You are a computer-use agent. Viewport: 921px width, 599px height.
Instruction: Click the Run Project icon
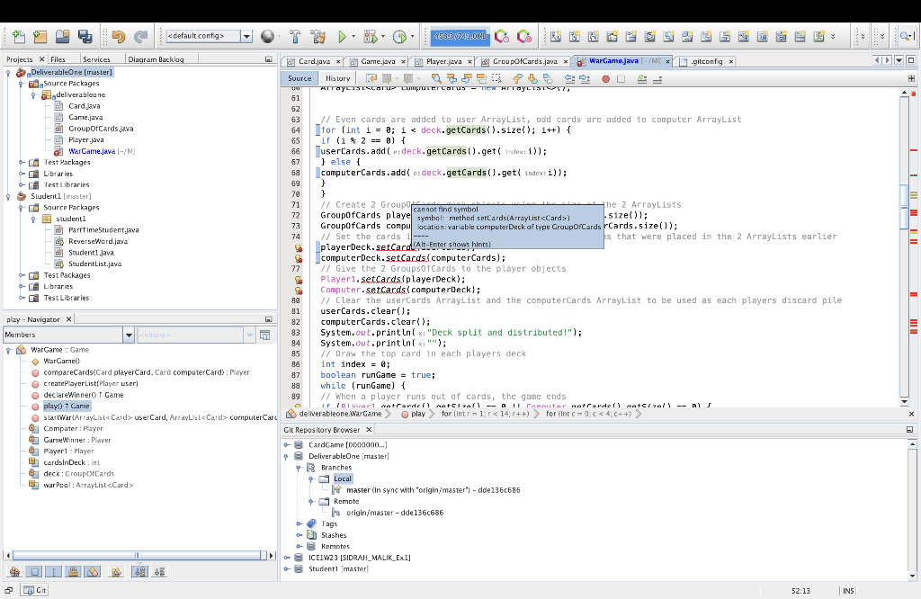343,35
